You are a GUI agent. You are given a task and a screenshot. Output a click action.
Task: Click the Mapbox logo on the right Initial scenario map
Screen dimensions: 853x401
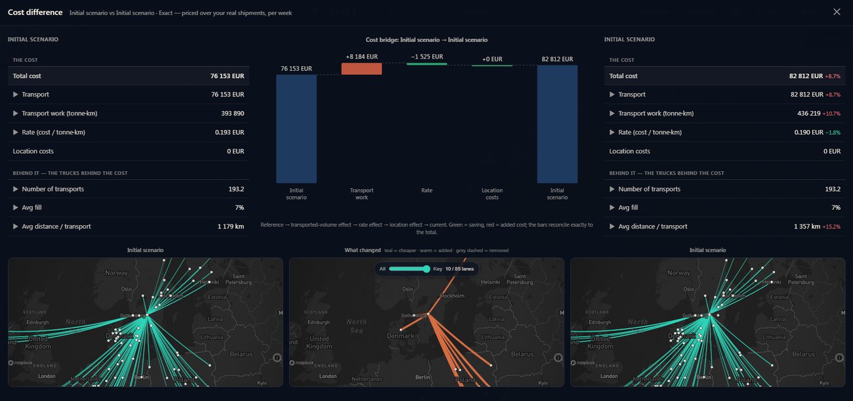coord(584,362)
